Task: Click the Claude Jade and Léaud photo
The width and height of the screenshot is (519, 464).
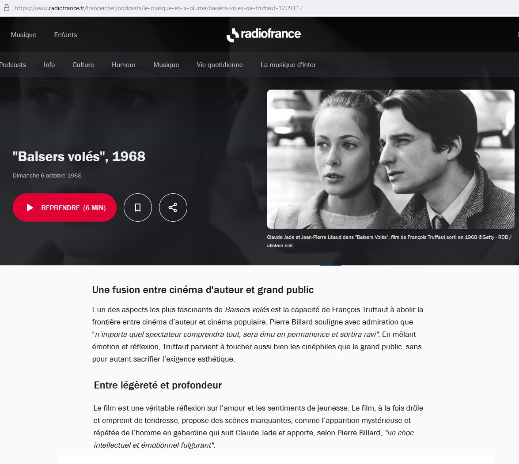Action: (390, 159)
